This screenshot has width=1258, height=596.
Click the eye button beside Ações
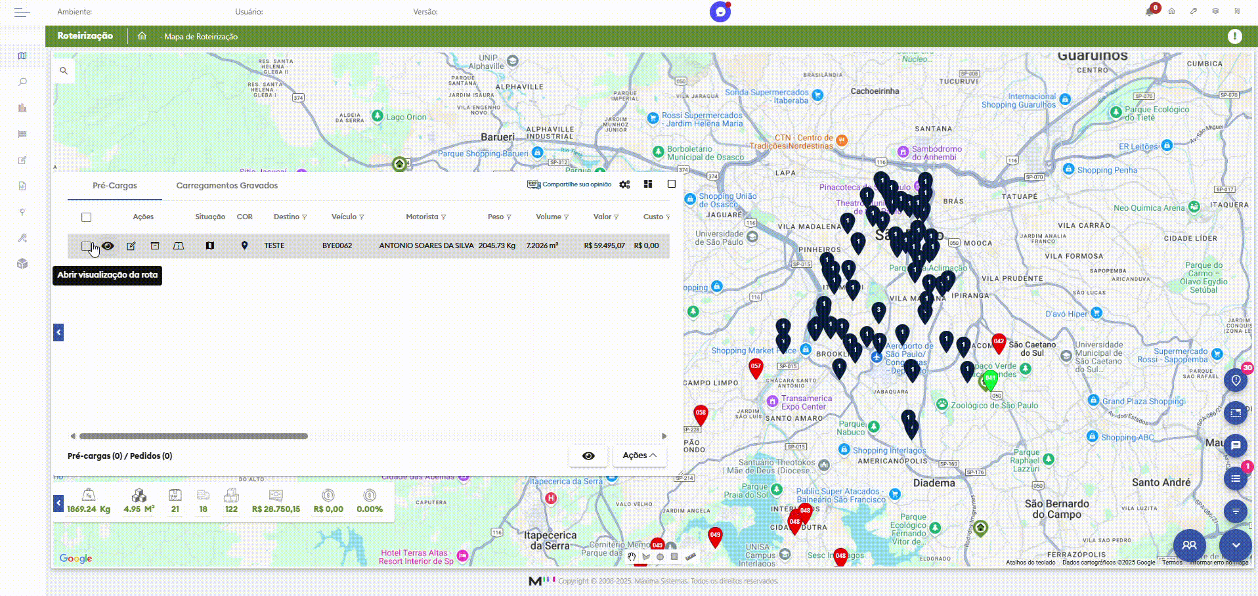(588, 456)
